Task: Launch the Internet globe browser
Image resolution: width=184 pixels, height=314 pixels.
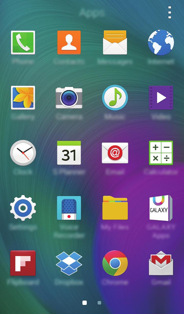Action: click(161, 42)
